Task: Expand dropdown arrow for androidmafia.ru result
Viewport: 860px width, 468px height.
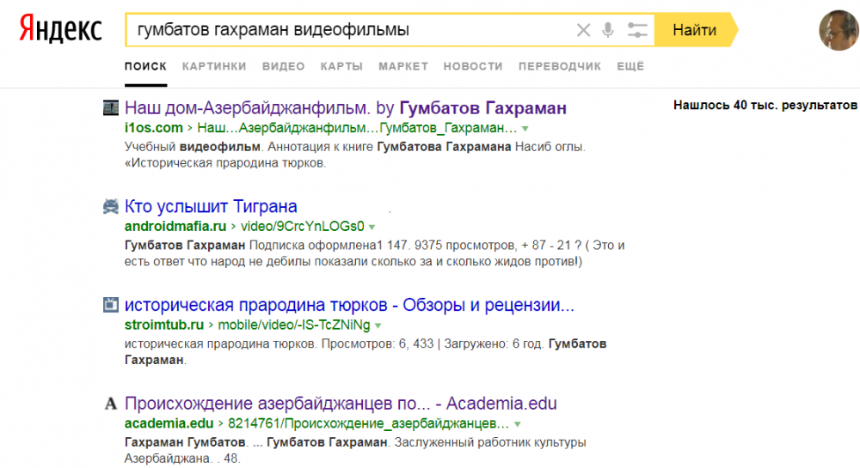Action: coord(372,228)
